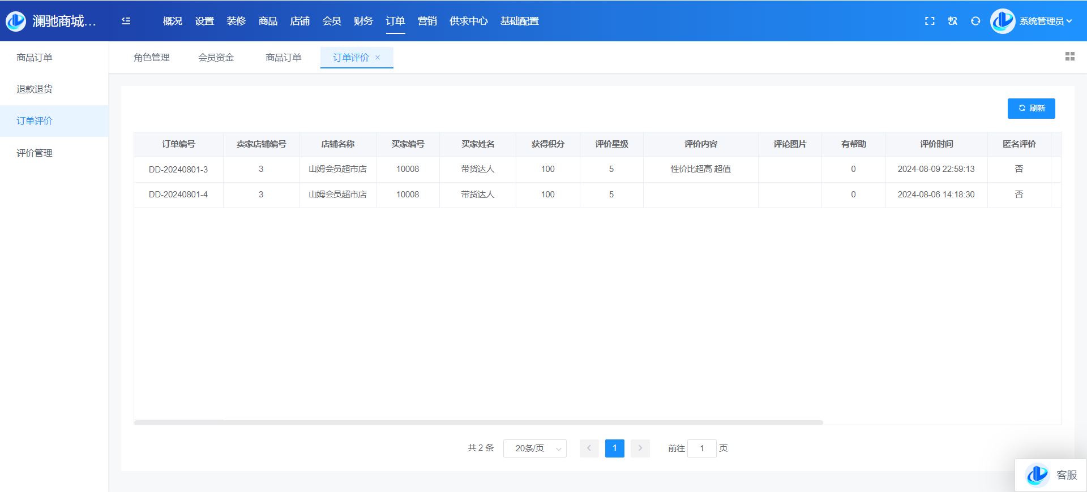Select page 1 in the pagination
The height and width of the screenshot is (492, 1087).
pyautogui.click(x=614, y=448)
